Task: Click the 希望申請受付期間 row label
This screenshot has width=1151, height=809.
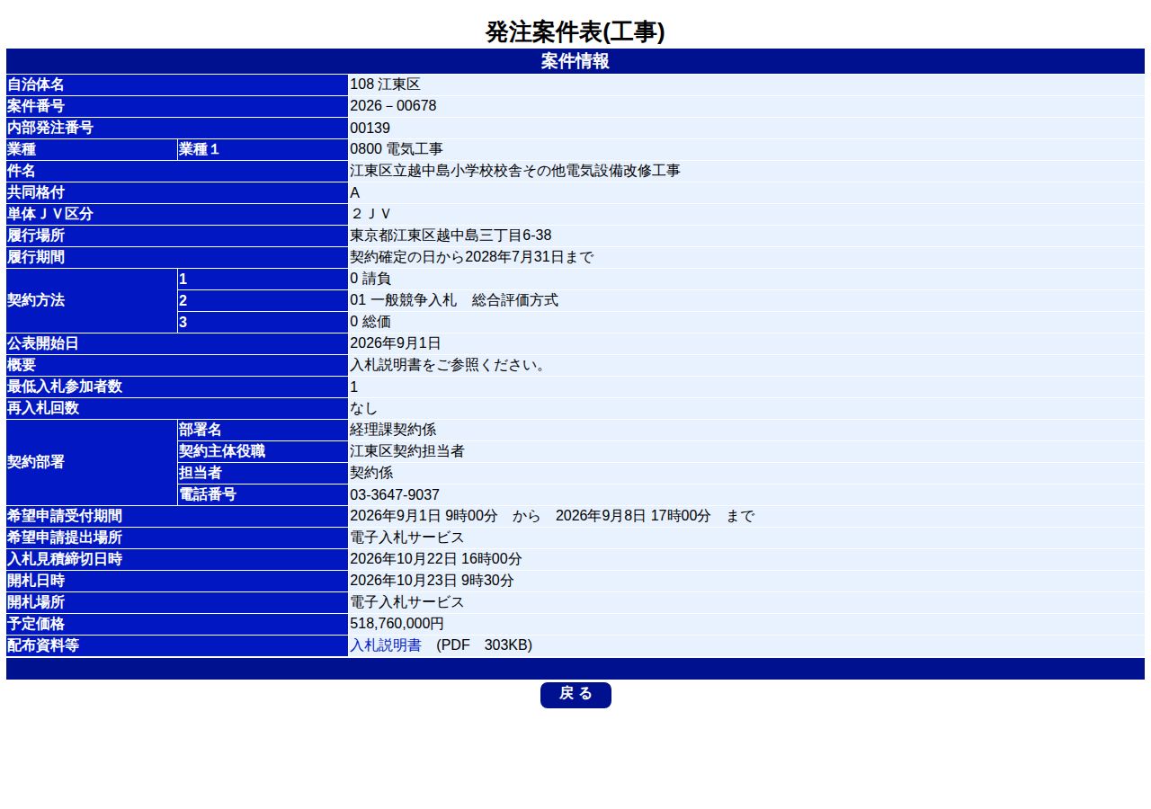Action: point(177,516)
